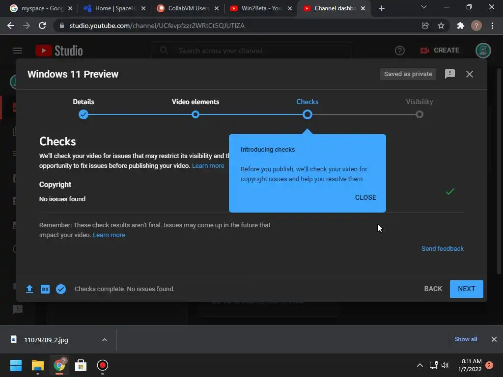The height and width of the screenshot is (377, 503).
Task: Share this page icon in address bar
Action: (x=425, y=26)
